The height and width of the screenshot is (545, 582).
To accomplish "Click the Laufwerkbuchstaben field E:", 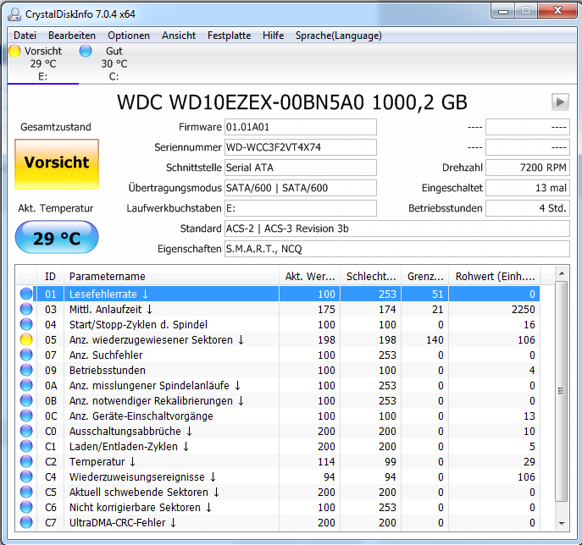I will [x=301, y=208].
